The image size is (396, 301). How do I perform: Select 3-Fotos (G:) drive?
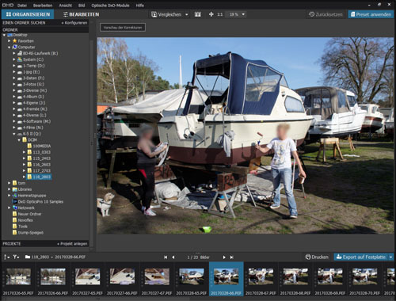(x=33, y=84)
